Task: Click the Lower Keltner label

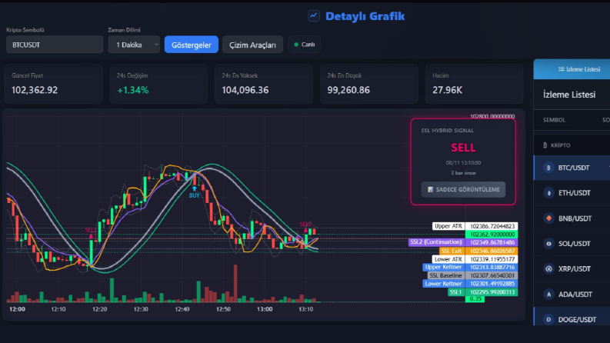Action: coord(443,284)
